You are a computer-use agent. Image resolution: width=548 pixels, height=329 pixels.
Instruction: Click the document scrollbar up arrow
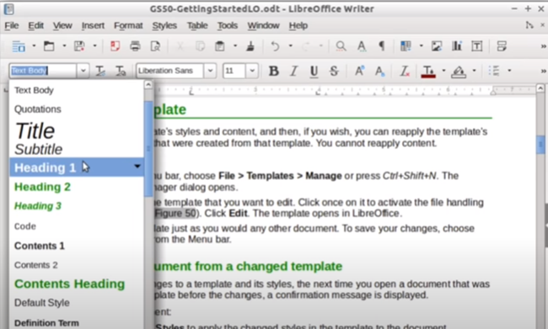[x=540, y=88]
